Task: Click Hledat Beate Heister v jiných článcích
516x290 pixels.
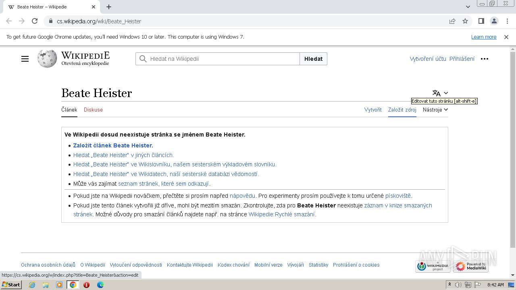Action: pyautogui.click(x=123, y=155)
